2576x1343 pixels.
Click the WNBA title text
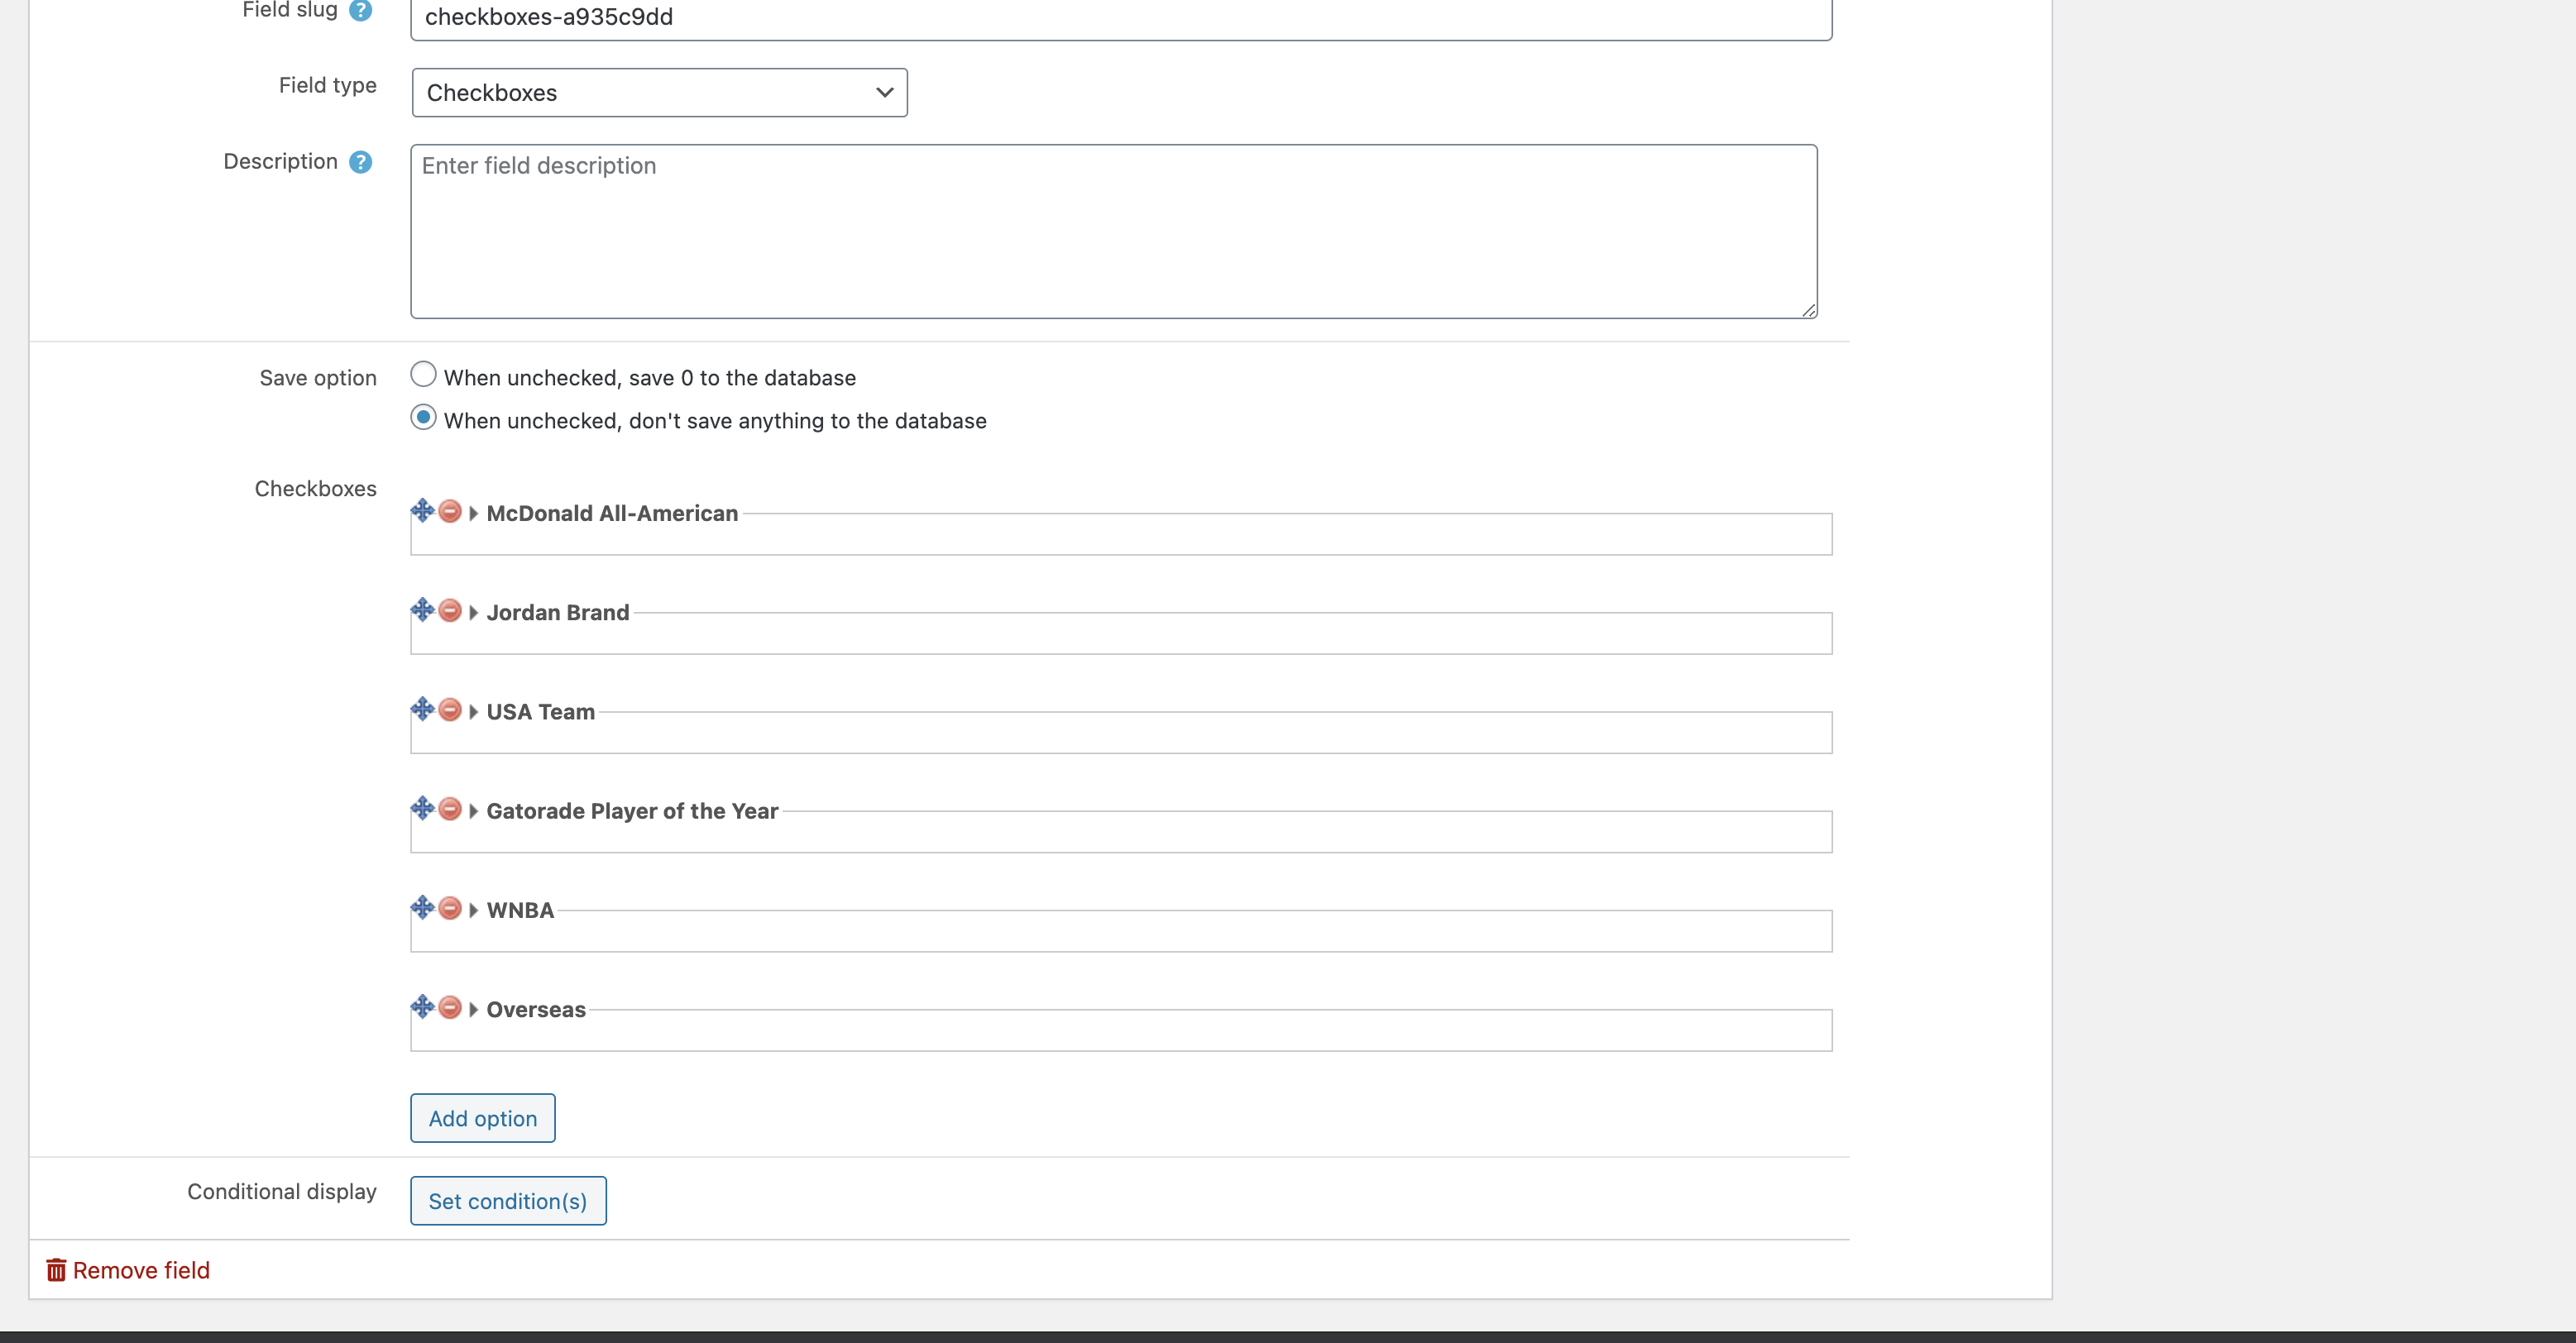[520, 910]
